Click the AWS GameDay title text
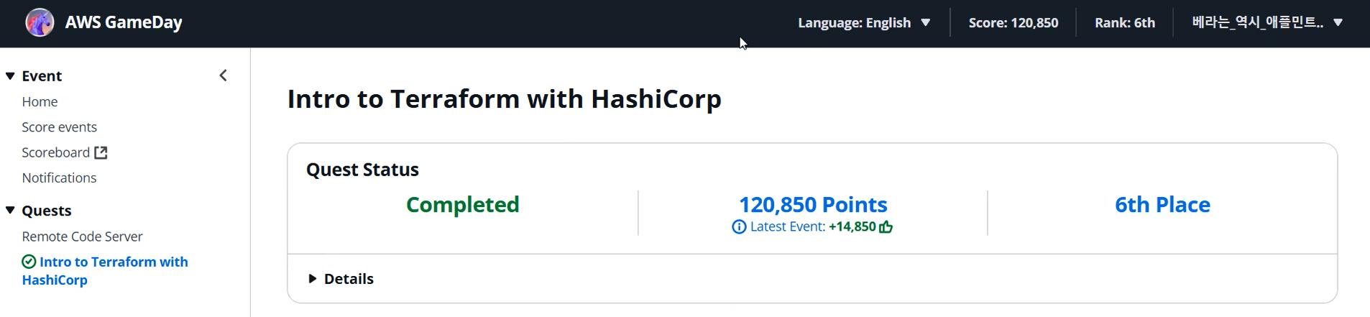Image resolution: width=1370 pixels, height=317 pixels. coord(124,22)
